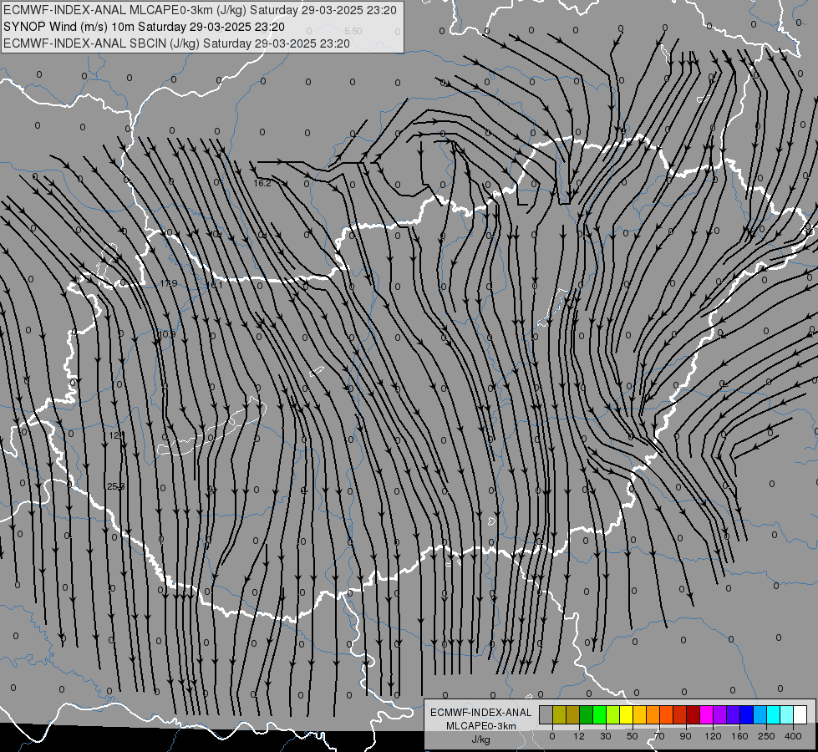Click the J/kg unit label in the legend
This screenshot has width=818, height=752.
[480, 739]
